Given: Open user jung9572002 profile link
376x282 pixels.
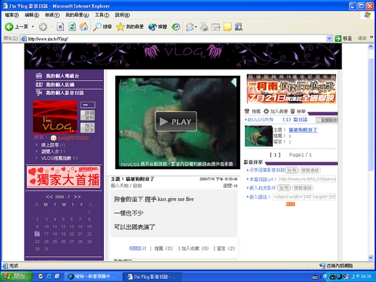Looking at the screenshot, I should [73, 138].
